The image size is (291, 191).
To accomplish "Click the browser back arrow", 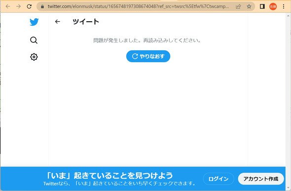I will pyautogui.click(x=8, y=6).
